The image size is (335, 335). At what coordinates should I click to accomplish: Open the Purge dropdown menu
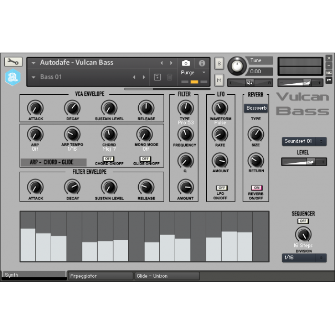(x=193, y=73)
